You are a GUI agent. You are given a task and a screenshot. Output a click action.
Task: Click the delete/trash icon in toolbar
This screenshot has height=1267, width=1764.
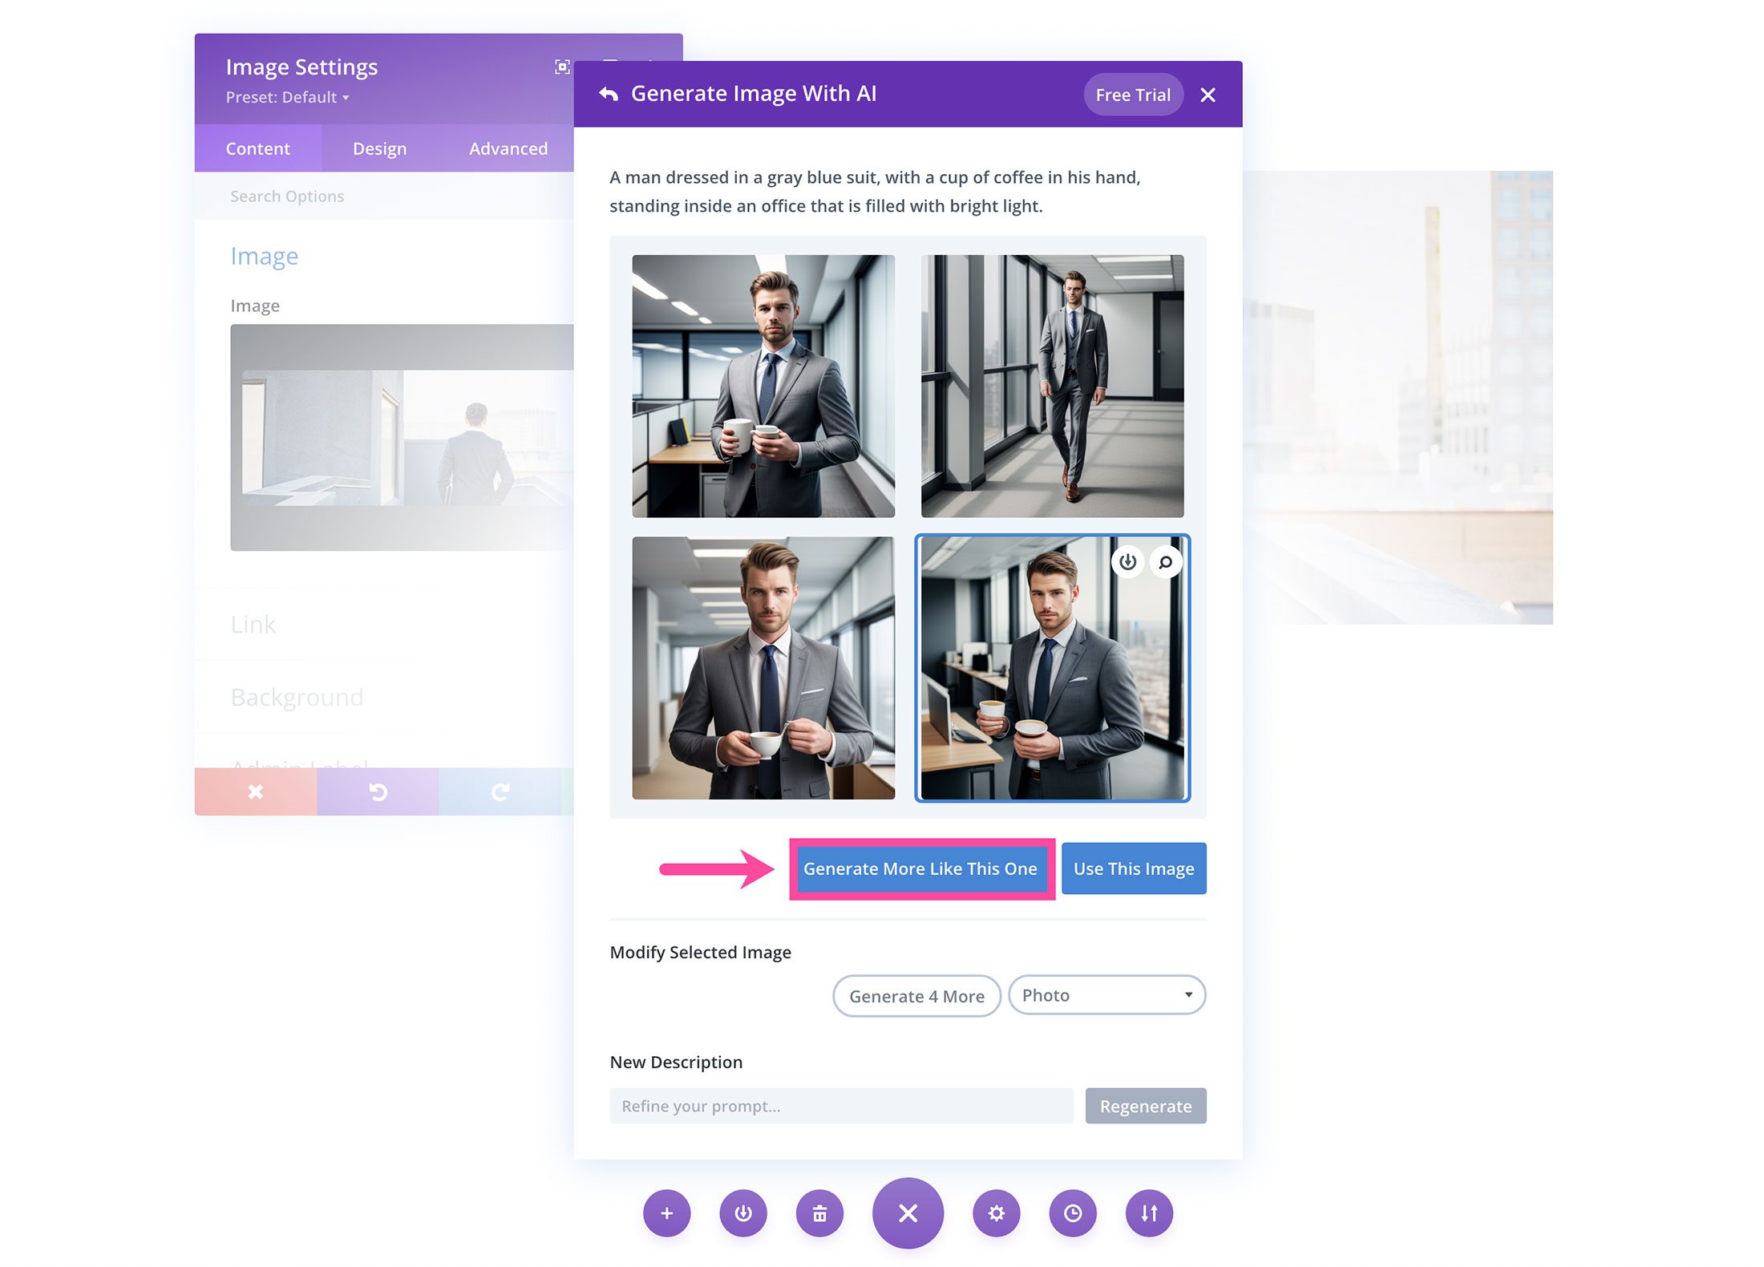822,1212
